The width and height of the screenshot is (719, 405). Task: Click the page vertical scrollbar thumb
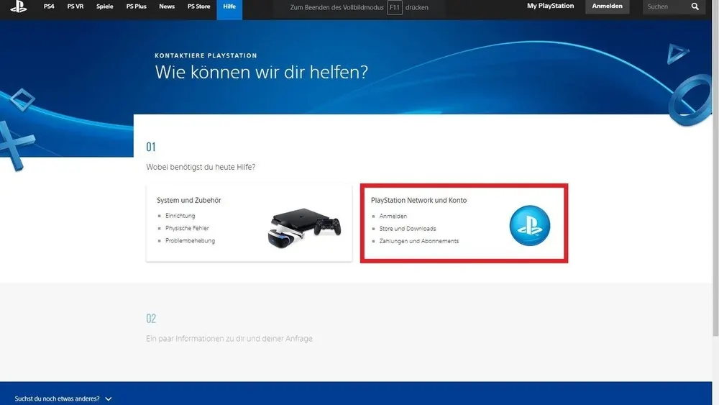(715, 168)
